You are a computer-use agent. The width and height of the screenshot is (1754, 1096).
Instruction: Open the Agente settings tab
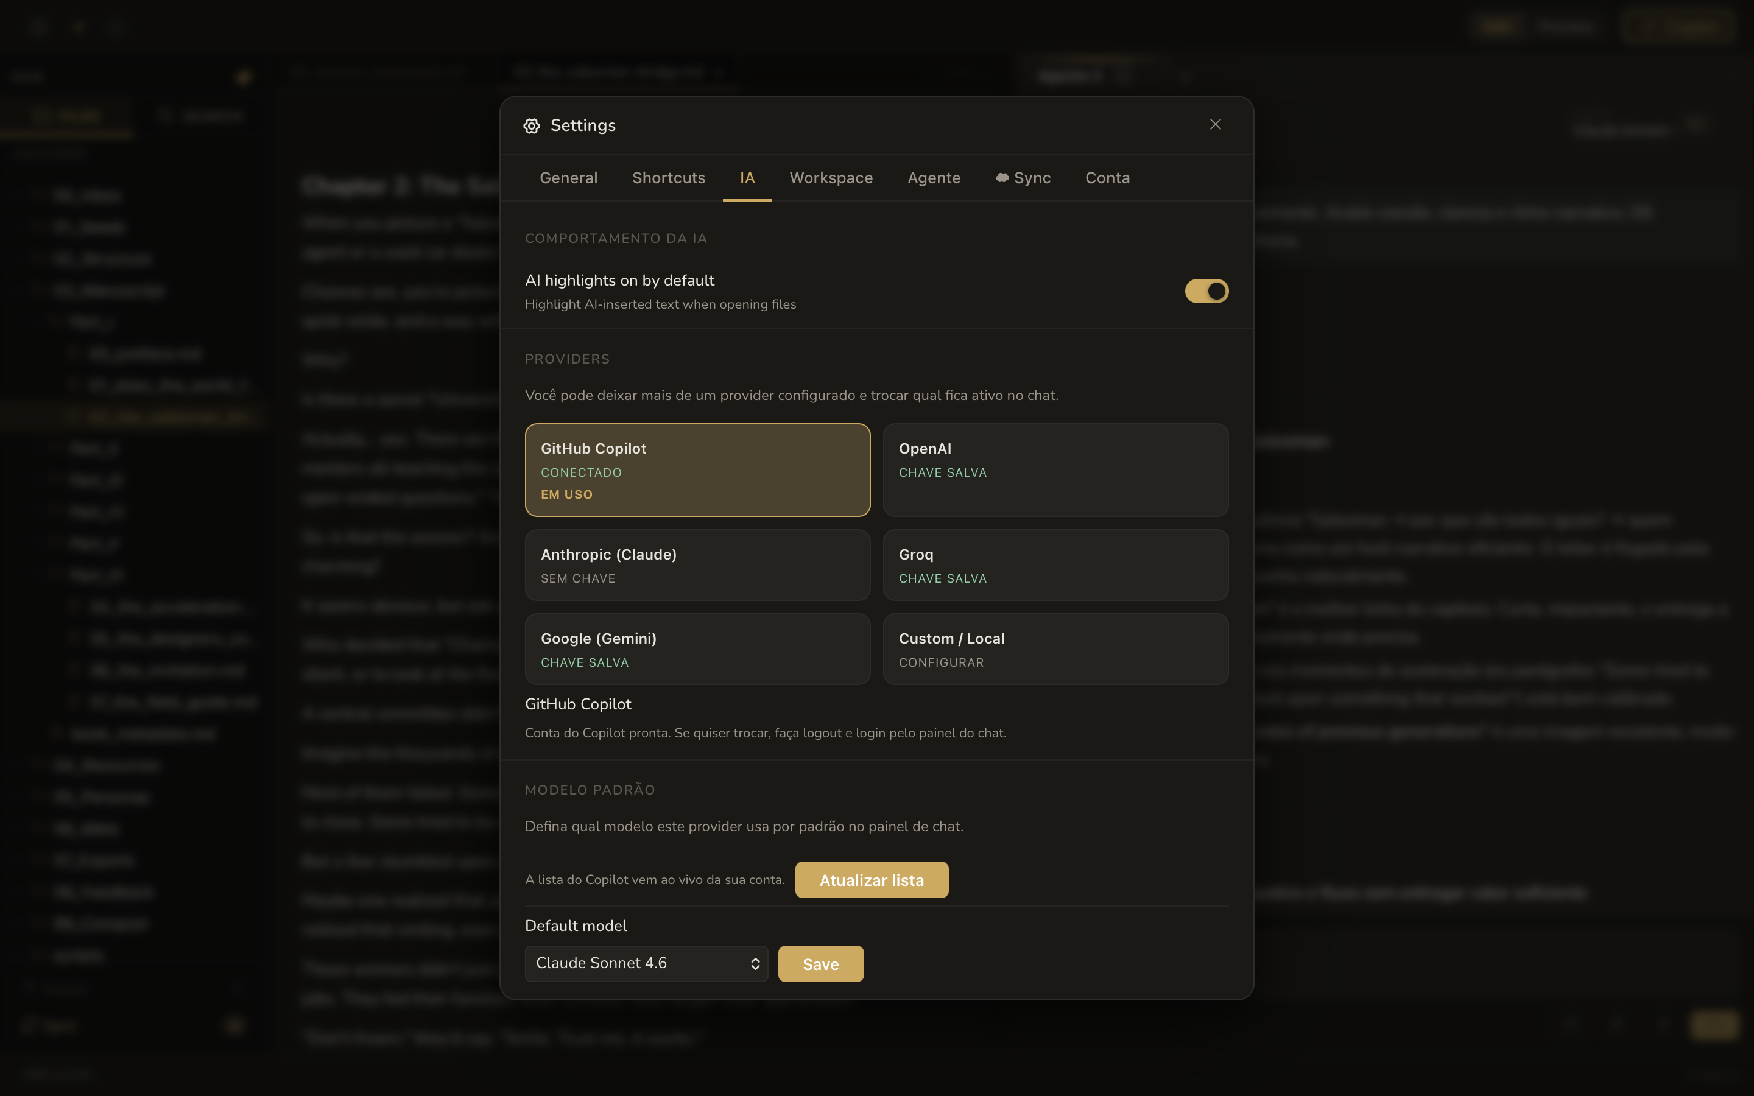click(x=934, y=178)
